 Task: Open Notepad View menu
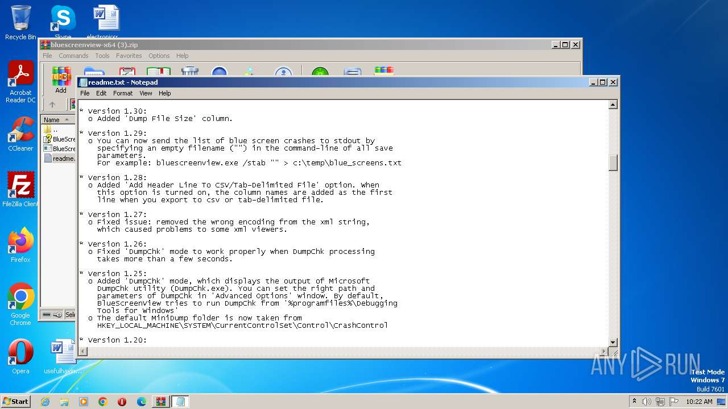point(146,93)
